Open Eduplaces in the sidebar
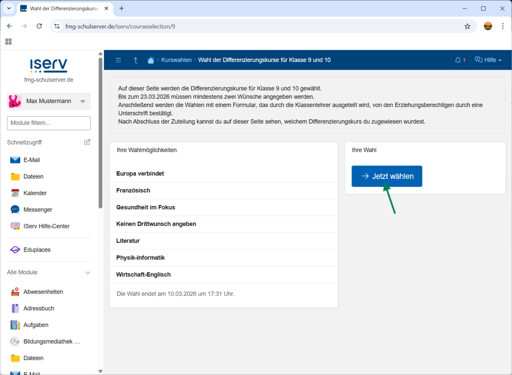This screenshot has width=512, height=375. 36,250
